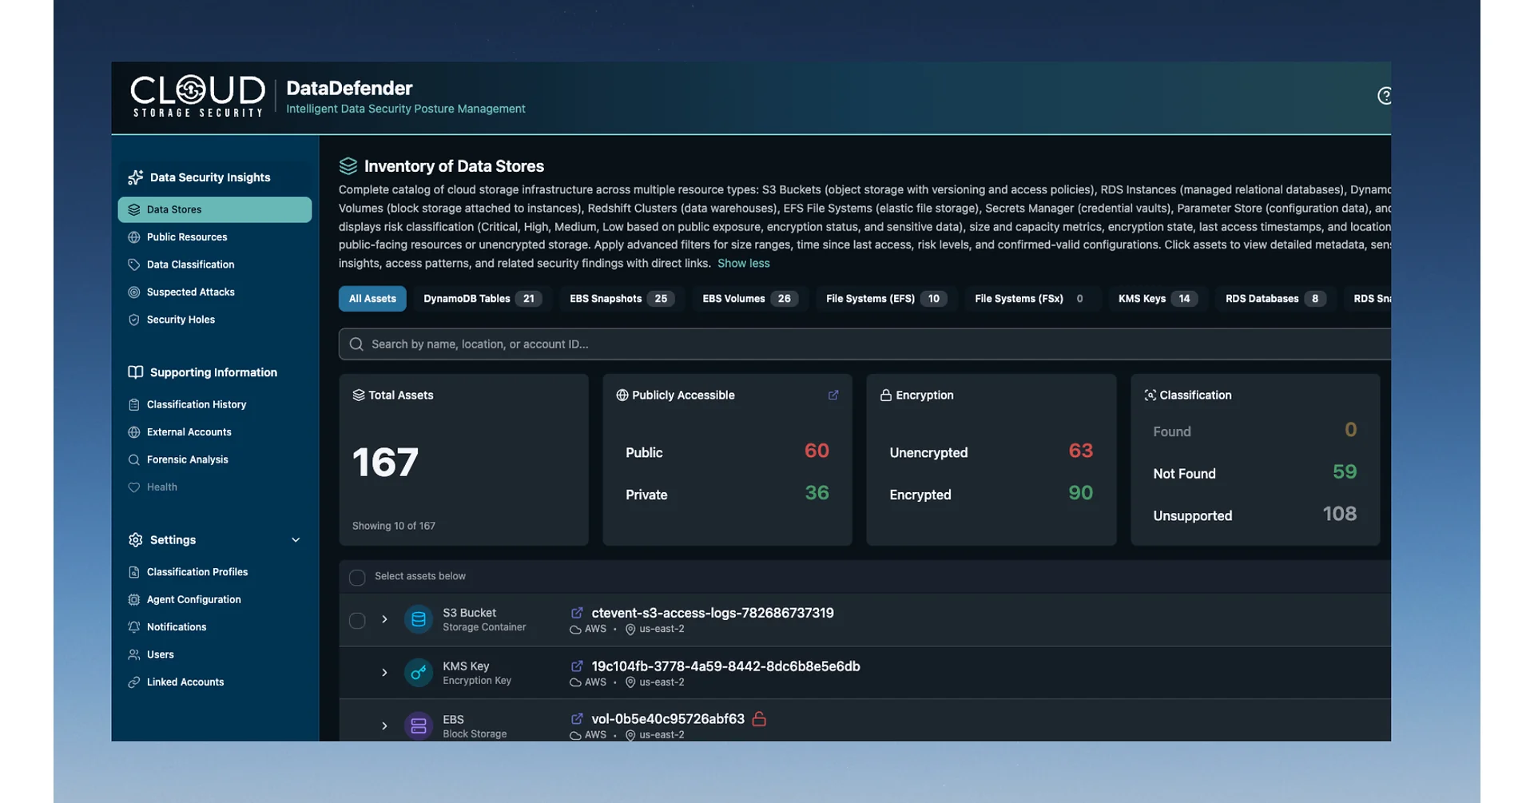Click the S3 Bucket database icon

[418, 619]
